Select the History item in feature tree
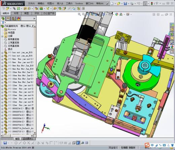The image size is (175, 150). coord(12,30)
